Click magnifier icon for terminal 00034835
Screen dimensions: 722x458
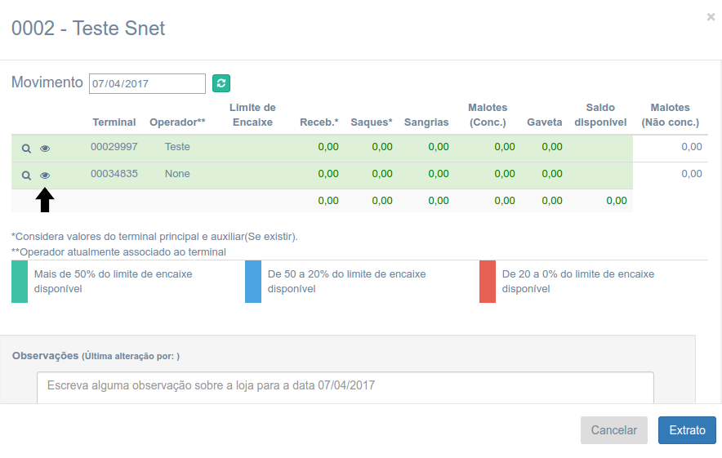pyautogui.click(x=26, y=175)
